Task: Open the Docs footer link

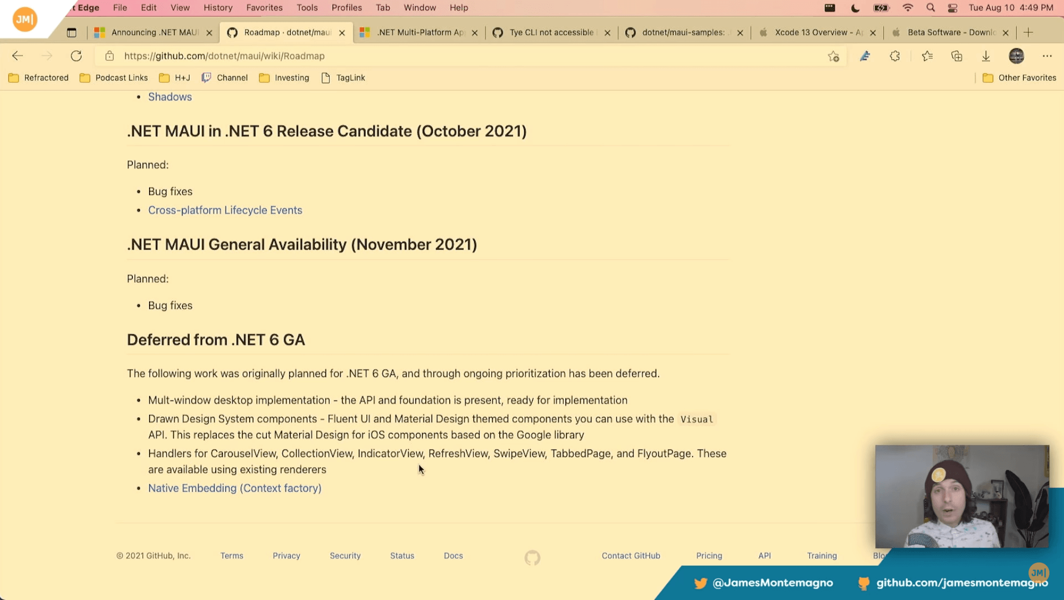Action: click(x=453, y=556)
